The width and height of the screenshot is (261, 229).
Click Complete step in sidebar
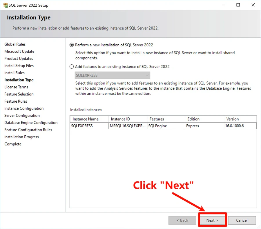(13, 144)
